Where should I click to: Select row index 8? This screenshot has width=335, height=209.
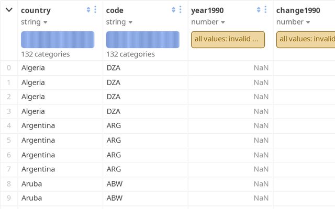[x=8, y=184]
